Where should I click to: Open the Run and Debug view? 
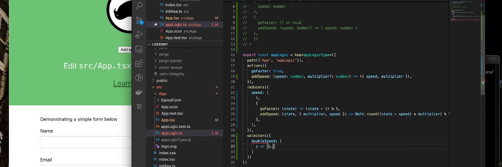tap(139, 34)
